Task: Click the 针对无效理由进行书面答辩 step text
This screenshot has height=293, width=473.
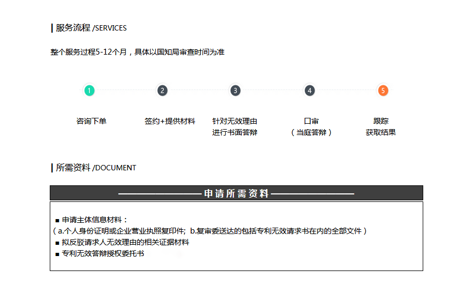Action: 235,127
